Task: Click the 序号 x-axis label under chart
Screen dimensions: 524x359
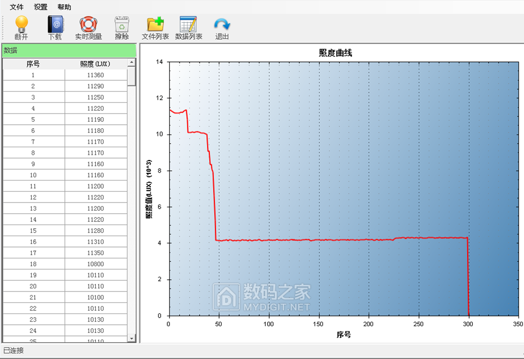Action: click(343, 334)
